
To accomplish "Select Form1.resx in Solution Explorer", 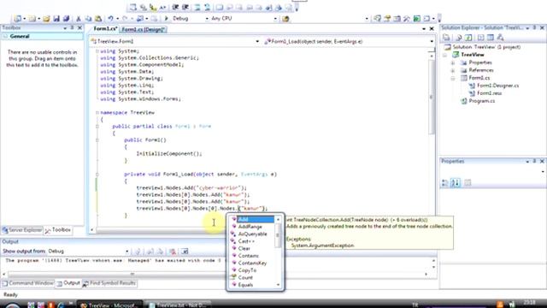I will coord(490,93).
